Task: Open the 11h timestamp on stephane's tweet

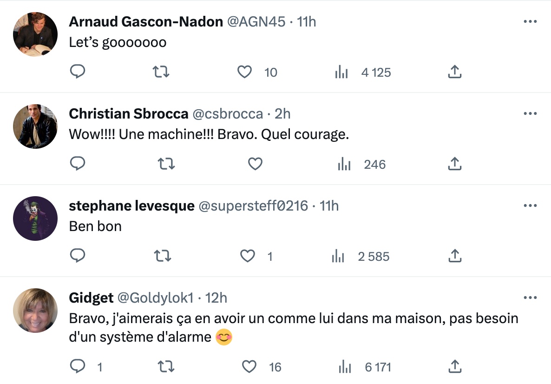Action: [329, 205]
